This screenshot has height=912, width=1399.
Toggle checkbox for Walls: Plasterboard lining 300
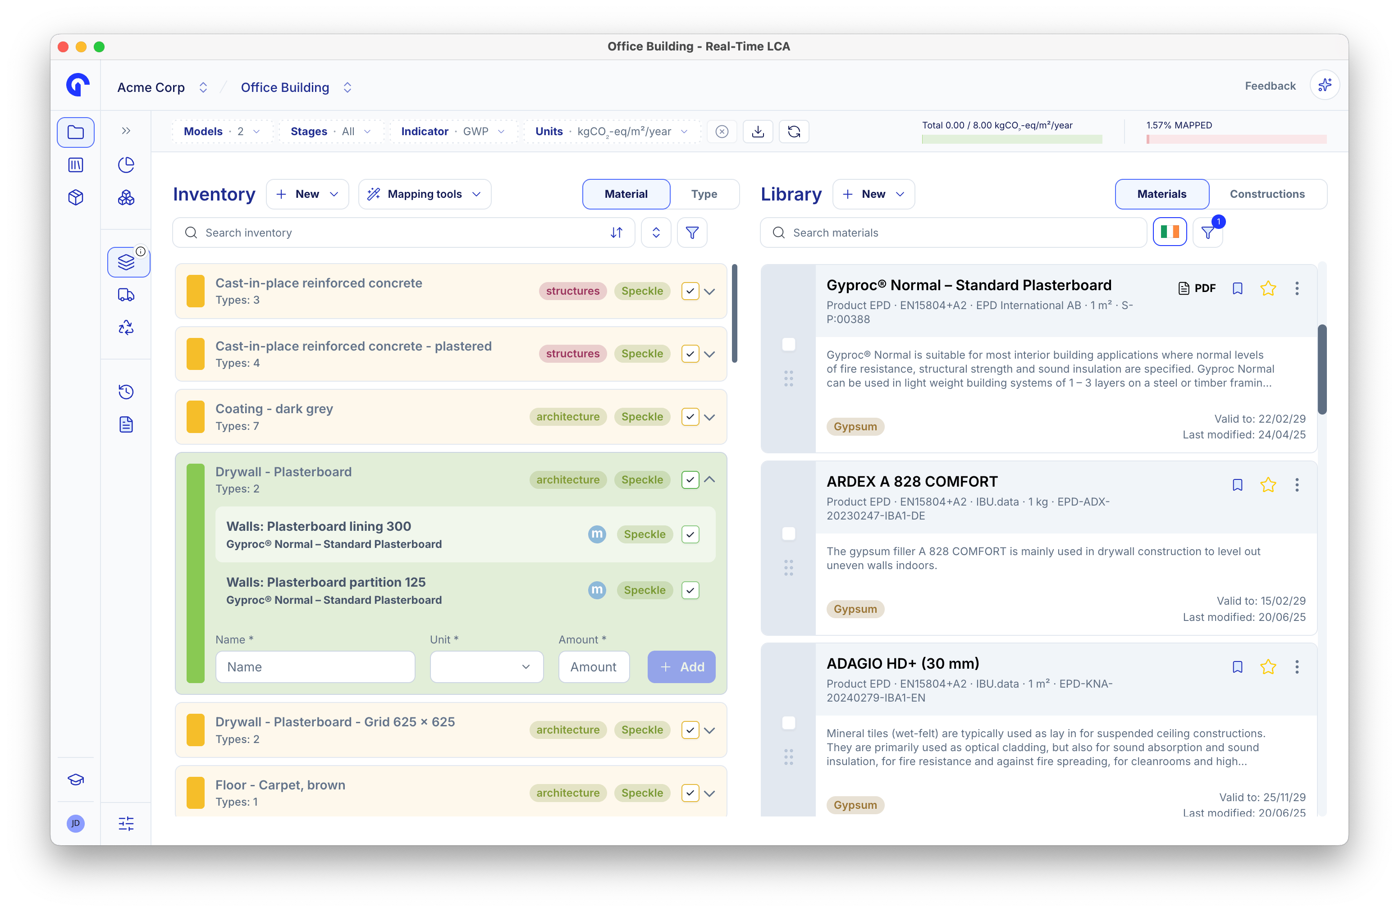(x=690, y=535)
